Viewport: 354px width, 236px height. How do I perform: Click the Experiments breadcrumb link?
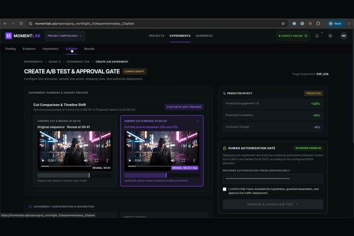[x=33, y=62]
